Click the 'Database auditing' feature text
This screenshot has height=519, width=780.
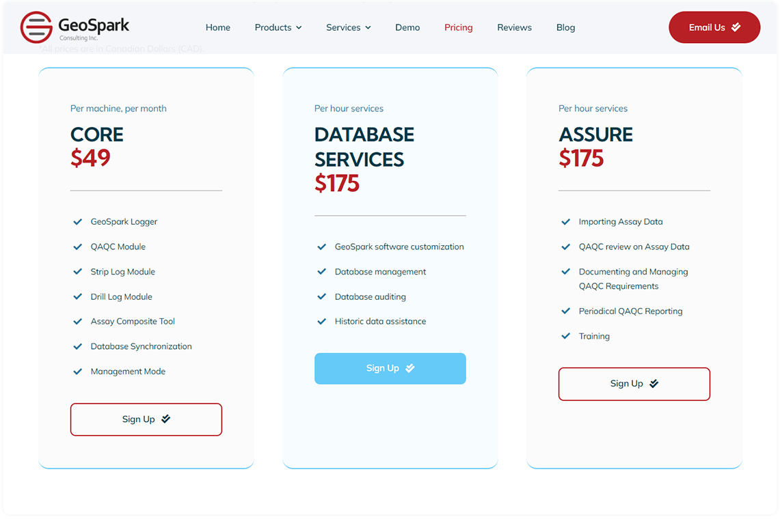click(370, 297)
